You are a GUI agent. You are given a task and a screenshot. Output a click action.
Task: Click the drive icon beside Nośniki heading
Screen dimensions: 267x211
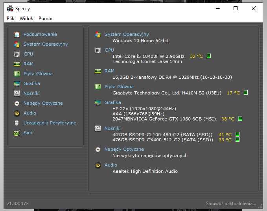tap(98, 128)
